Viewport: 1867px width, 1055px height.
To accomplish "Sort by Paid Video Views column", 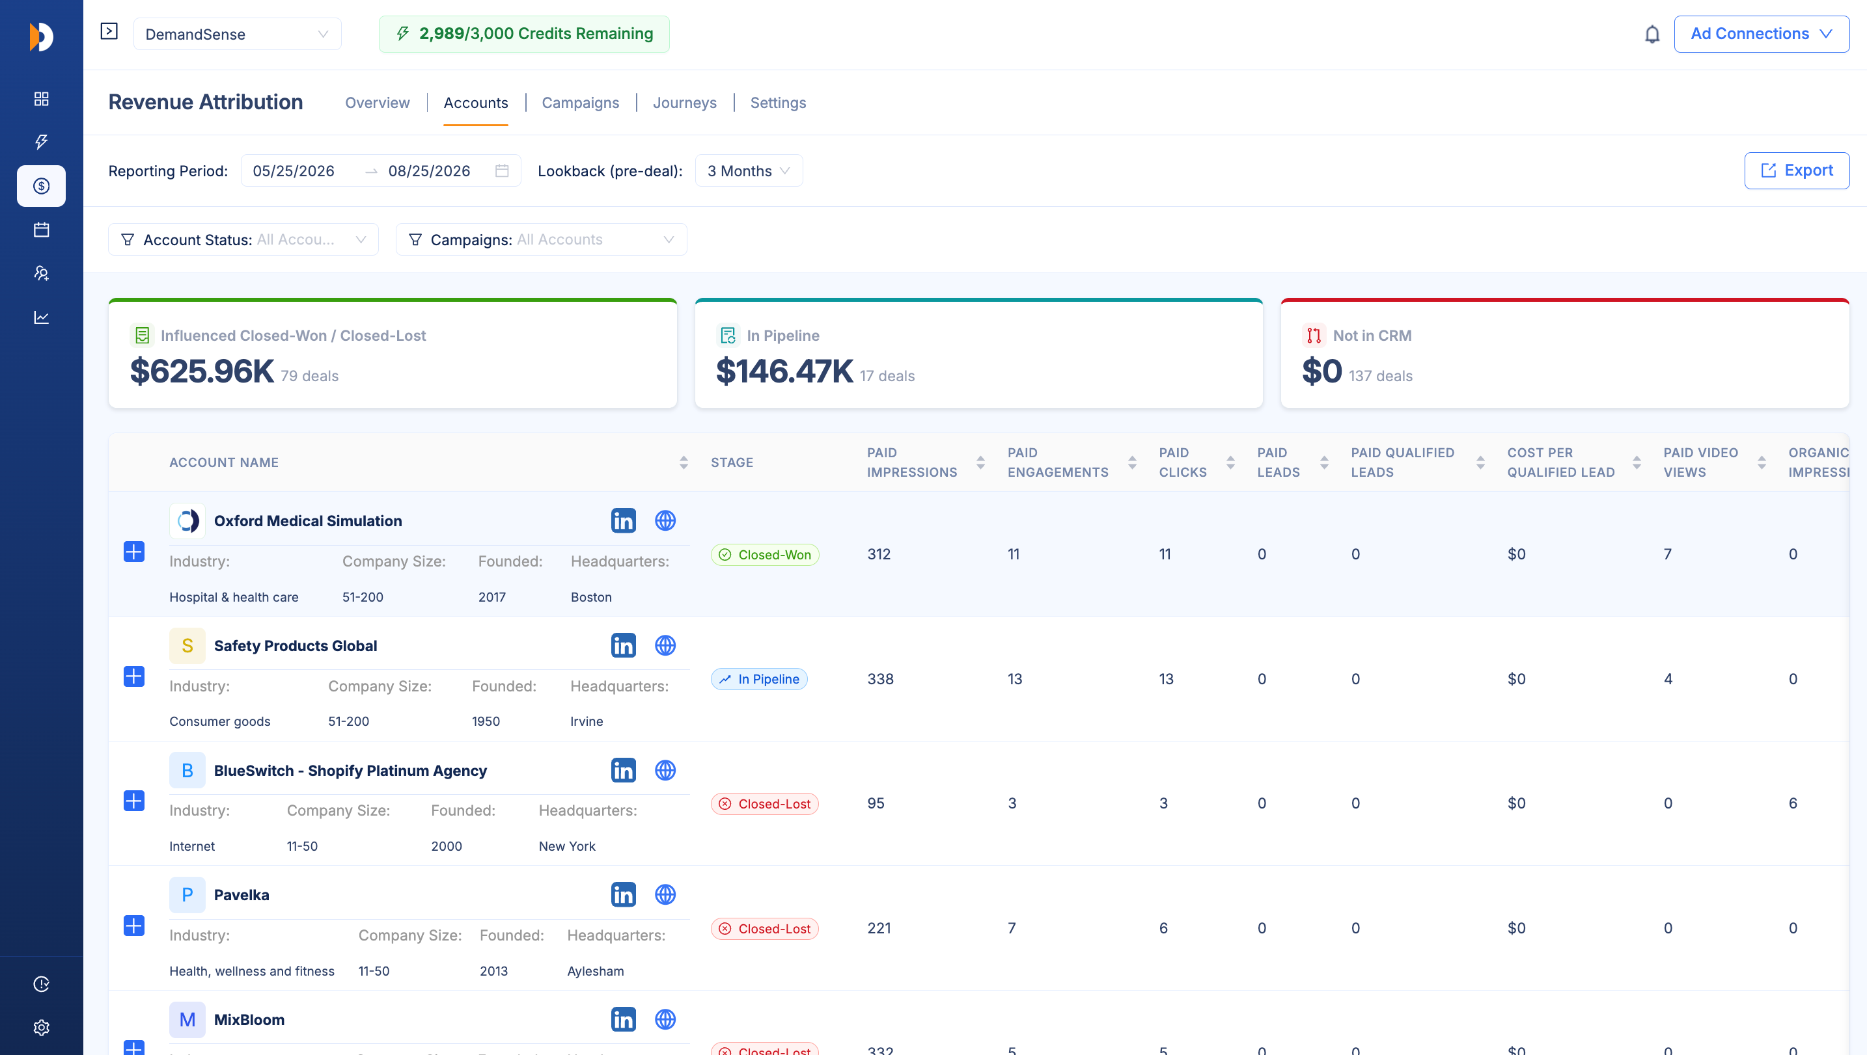I will pyautogui.click(x=1761, y=462).
